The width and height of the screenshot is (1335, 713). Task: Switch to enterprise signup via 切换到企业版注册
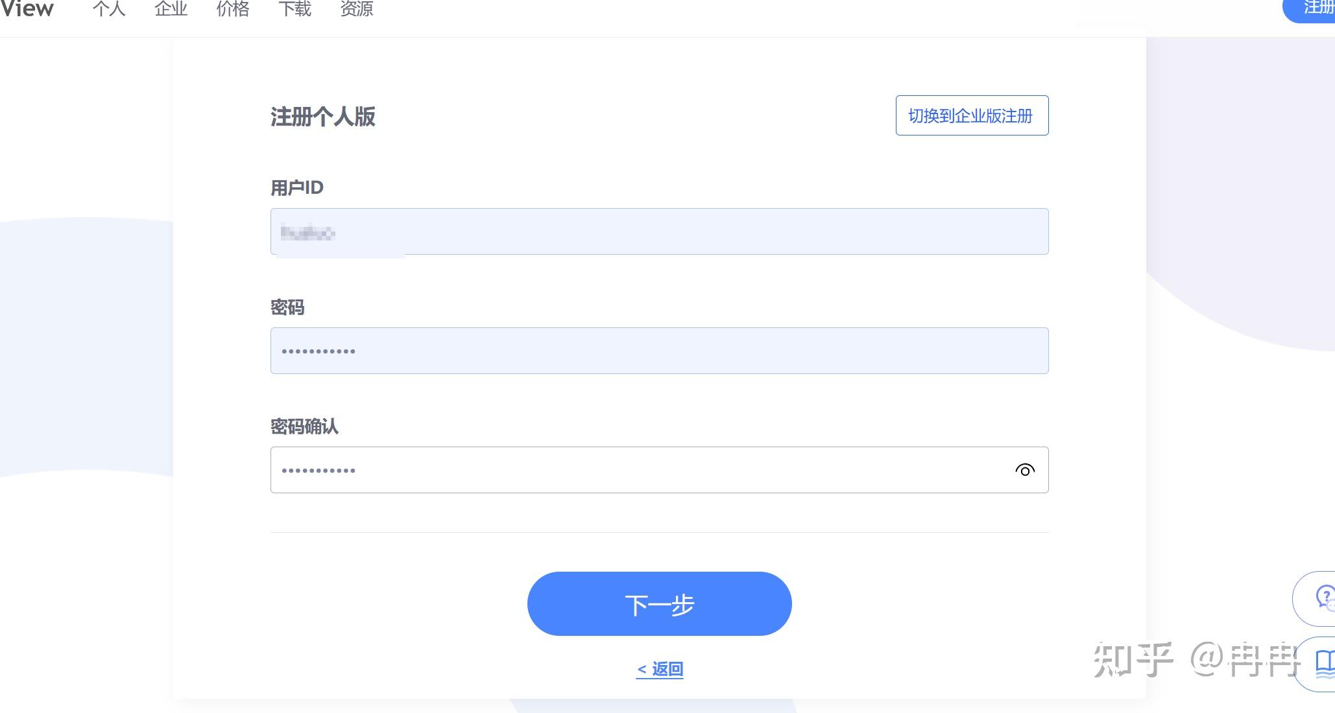click(971, 115)
